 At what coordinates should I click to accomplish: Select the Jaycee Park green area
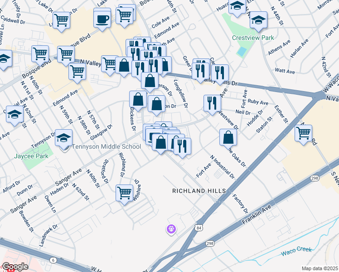[x=37, y=160]
